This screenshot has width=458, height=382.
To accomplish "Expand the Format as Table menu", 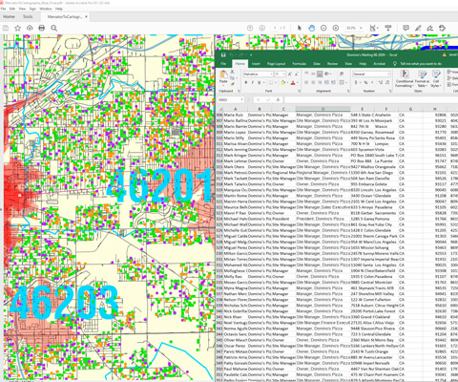I will coord(422,79).
